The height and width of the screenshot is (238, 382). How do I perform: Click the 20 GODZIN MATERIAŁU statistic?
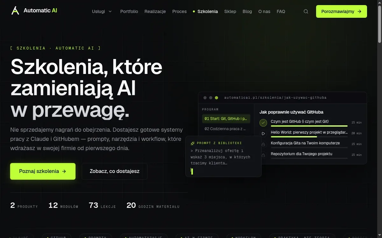pos(153,206)
